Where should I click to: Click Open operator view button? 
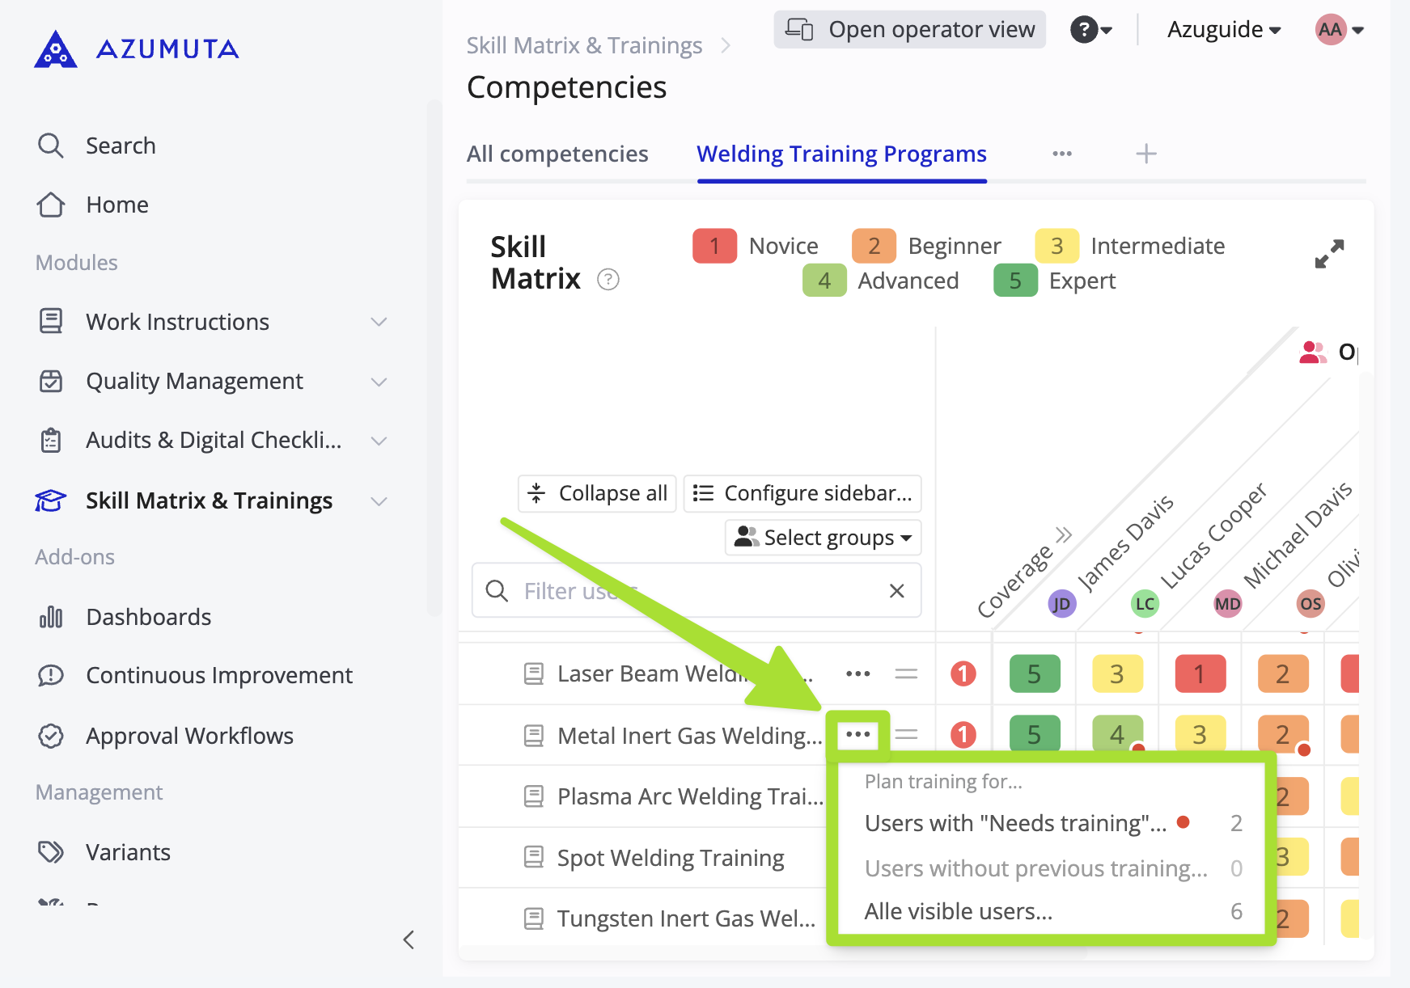point(909,30)
